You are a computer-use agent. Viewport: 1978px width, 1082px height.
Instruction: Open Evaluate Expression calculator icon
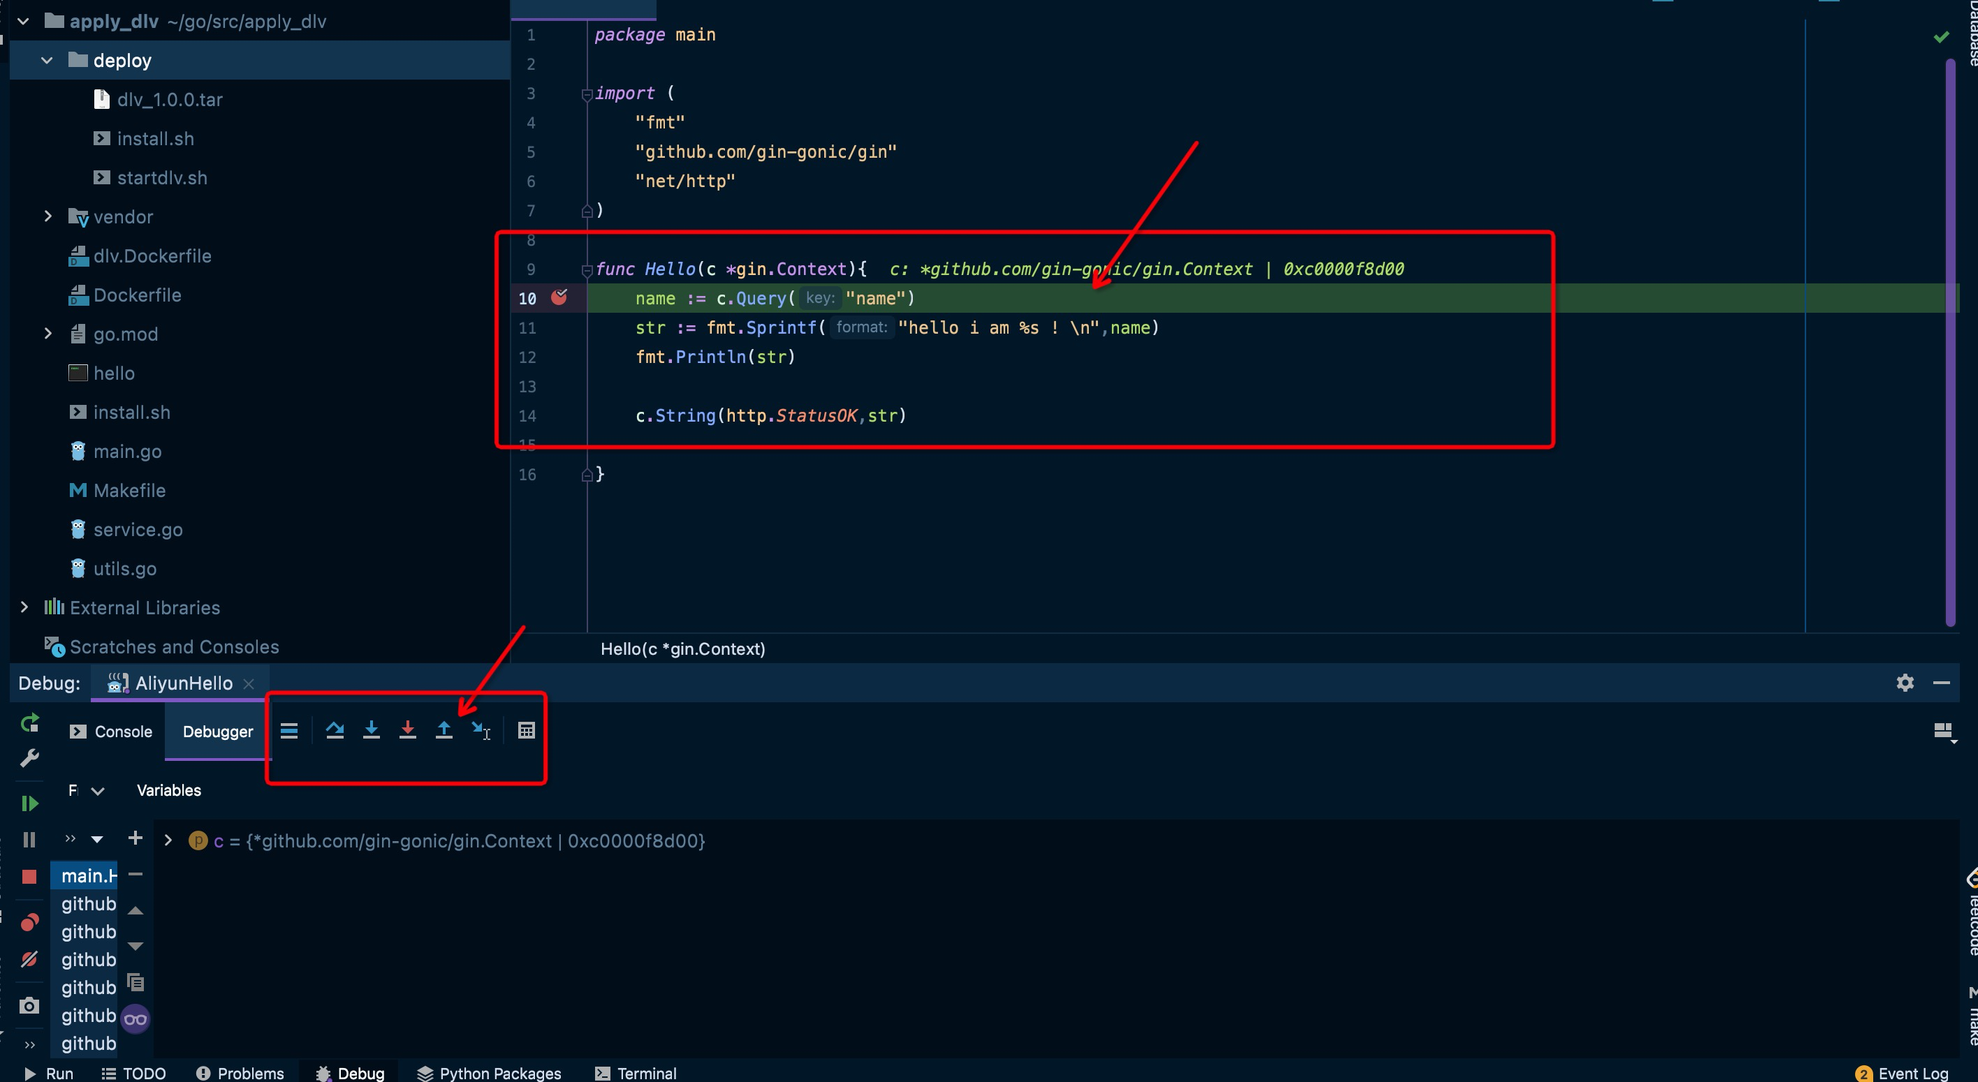pyautogui.click(x=526, y=729)
